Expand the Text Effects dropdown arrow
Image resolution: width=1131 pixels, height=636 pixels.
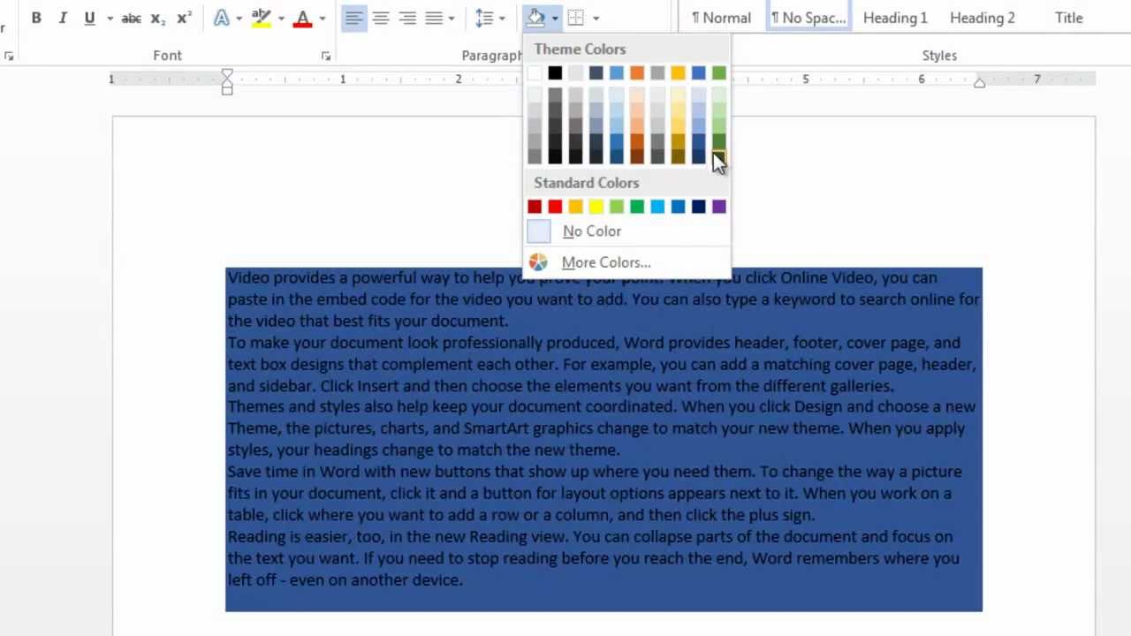239,18
